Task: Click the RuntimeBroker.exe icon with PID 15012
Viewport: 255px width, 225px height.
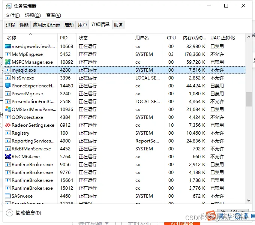Action: [x=8, y=188]
